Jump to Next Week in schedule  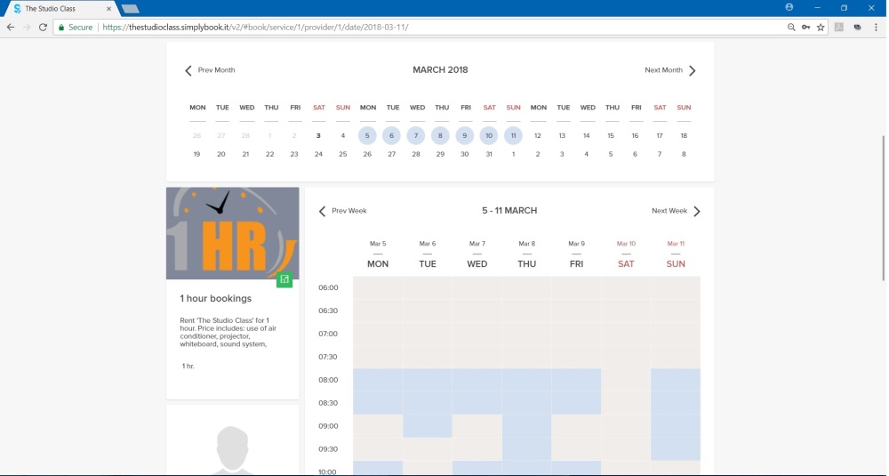(x=676, y=211)
